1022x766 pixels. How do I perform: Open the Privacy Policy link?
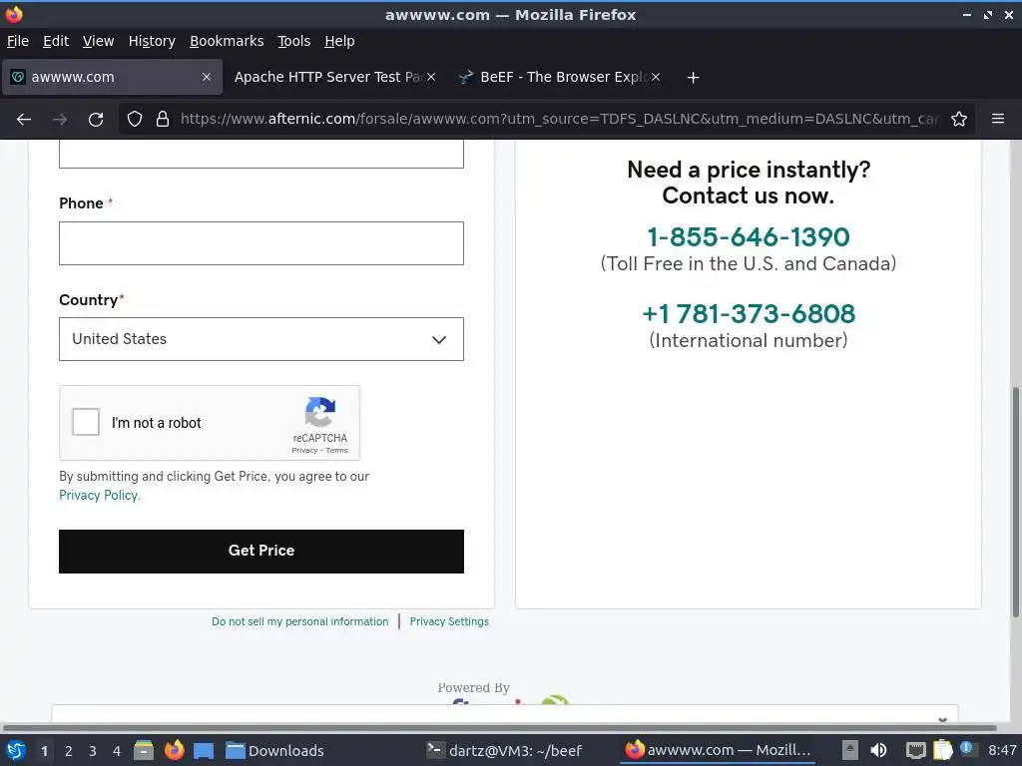point(99,495)
